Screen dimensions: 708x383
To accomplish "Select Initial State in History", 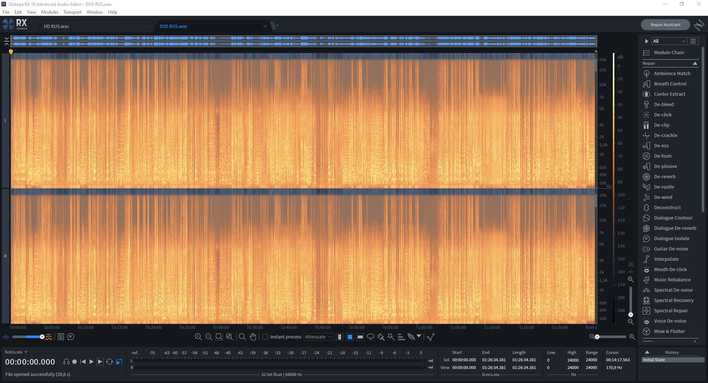I will point(654,360).
